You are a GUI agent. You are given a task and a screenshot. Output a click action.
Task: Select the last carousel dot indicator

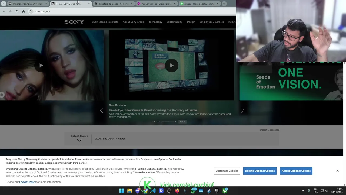176,122
